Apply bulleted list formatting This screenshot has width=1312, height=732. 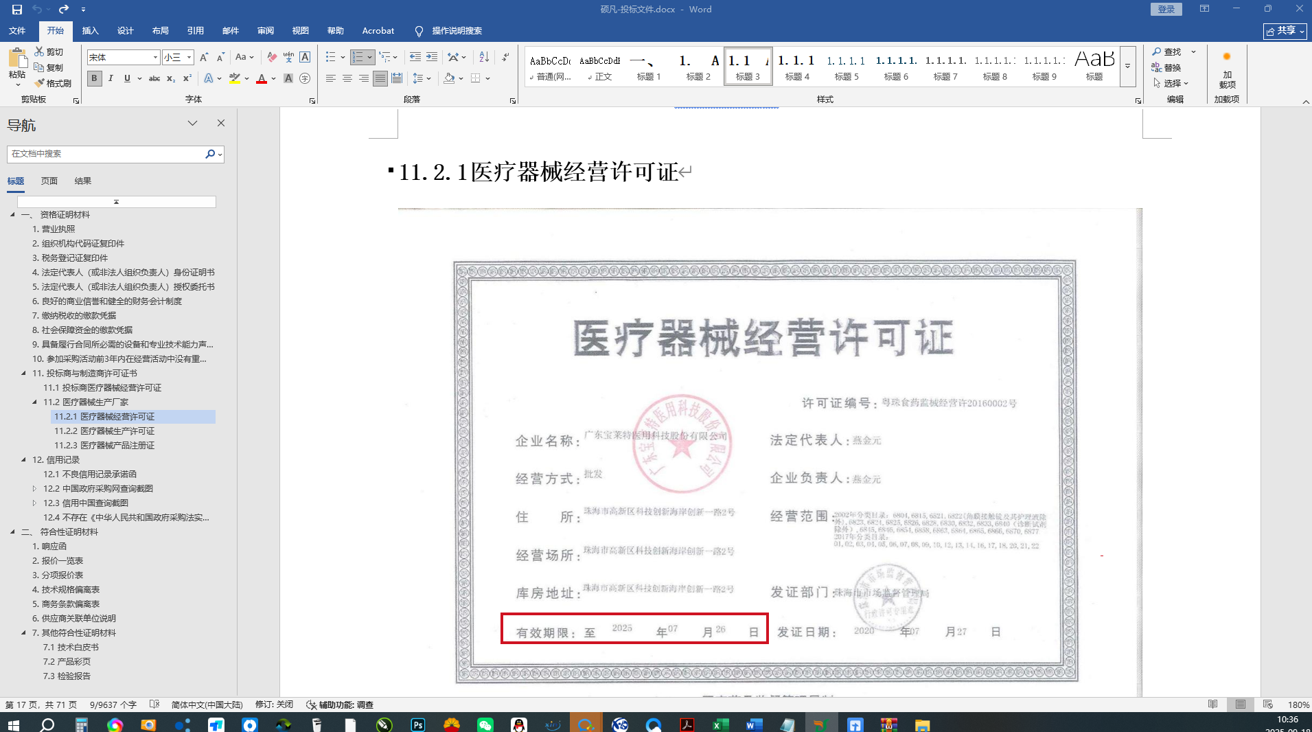[x=331, y=58]
